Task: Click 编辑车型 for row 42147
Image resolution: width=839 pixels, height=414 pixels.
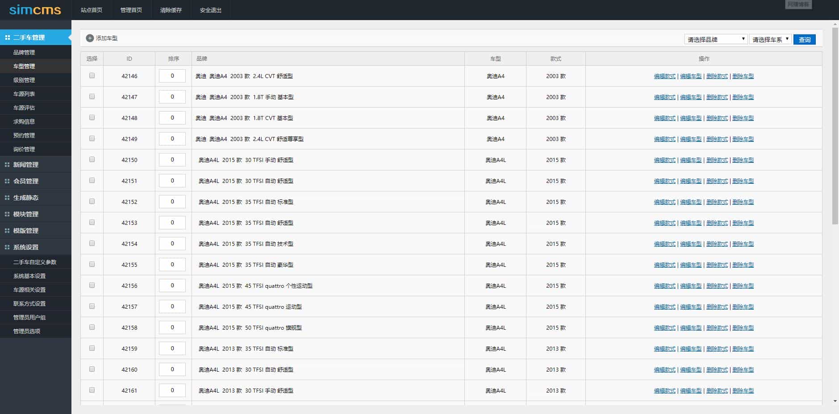Action: coord(691,97)
